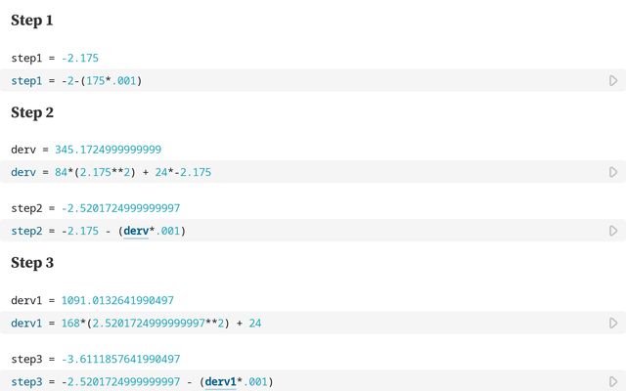The width and height of the screenshot is (626, 391).
Task: Click the step3 = -3.6111857641990497 output
Action: point(96,360)
